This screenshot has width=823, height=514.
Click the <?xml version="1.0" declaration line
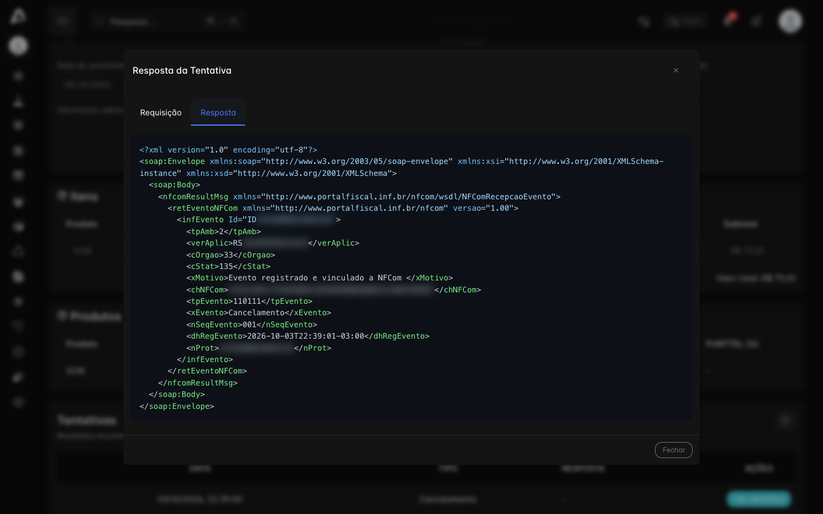coord(229,150)
